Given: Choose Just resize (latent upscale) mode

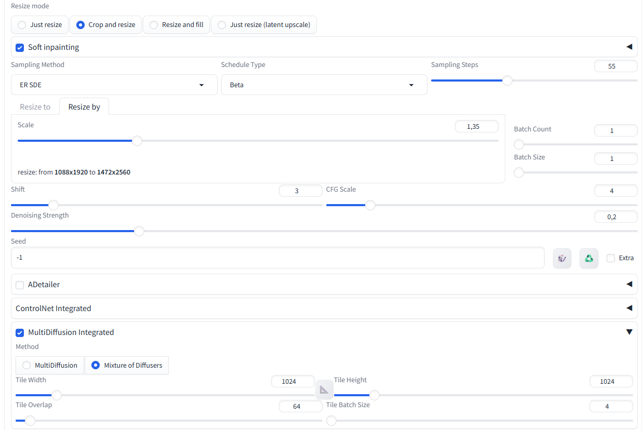Looking at the screenshot, I should [264, 24].
